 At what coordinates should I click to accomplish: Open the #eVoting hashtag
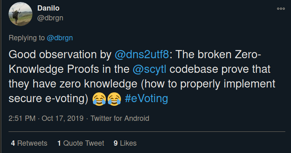(147, 98)
